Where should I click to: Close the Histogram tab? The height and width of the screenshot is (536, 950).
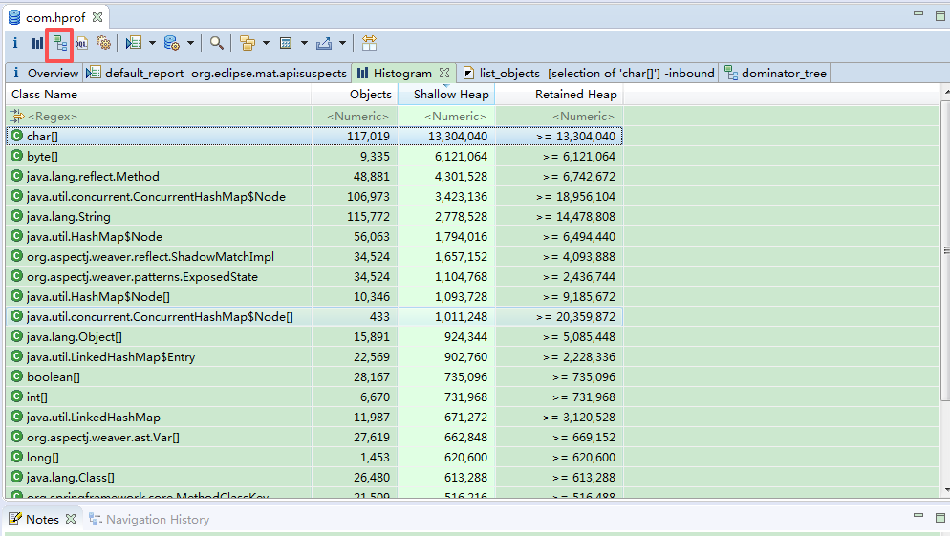click(444, 73)
